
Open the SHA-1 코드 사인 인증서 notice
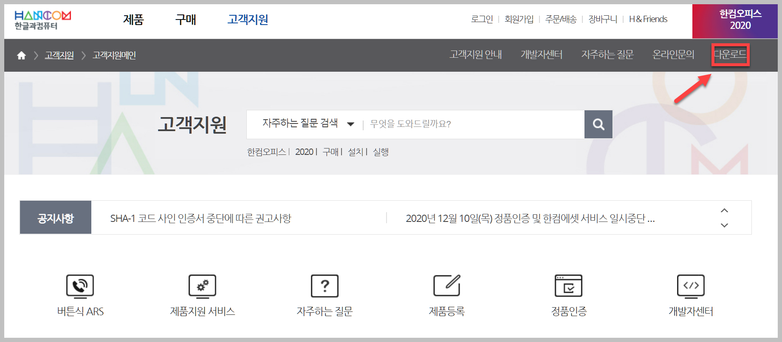point(200,219)
